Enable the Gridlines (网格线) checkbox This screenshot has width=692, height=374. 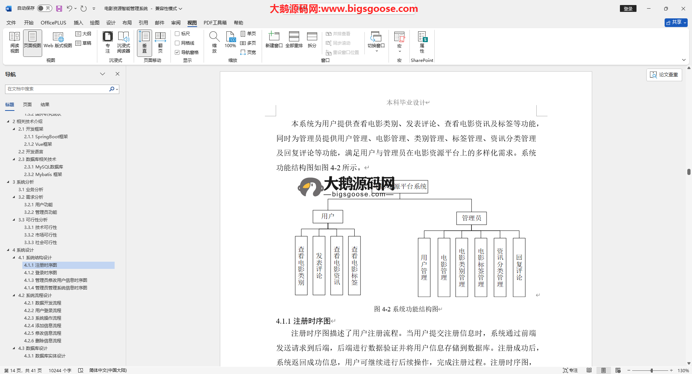click(177, 43)
